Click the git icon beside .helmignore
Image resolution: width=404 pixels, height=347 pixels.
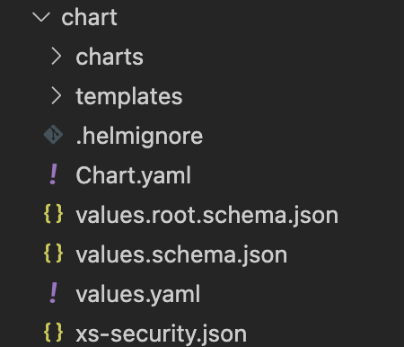pyautogui.click(x=53, y=135)
